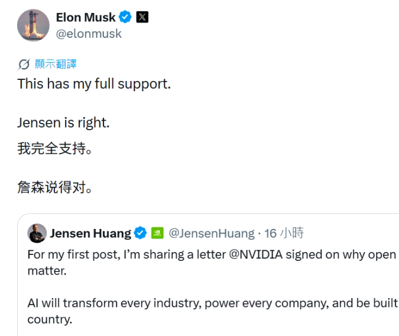Open quoted post starting 'For my first post'
Viewport: 399px width, 336px height.
[x=208, y=274]
